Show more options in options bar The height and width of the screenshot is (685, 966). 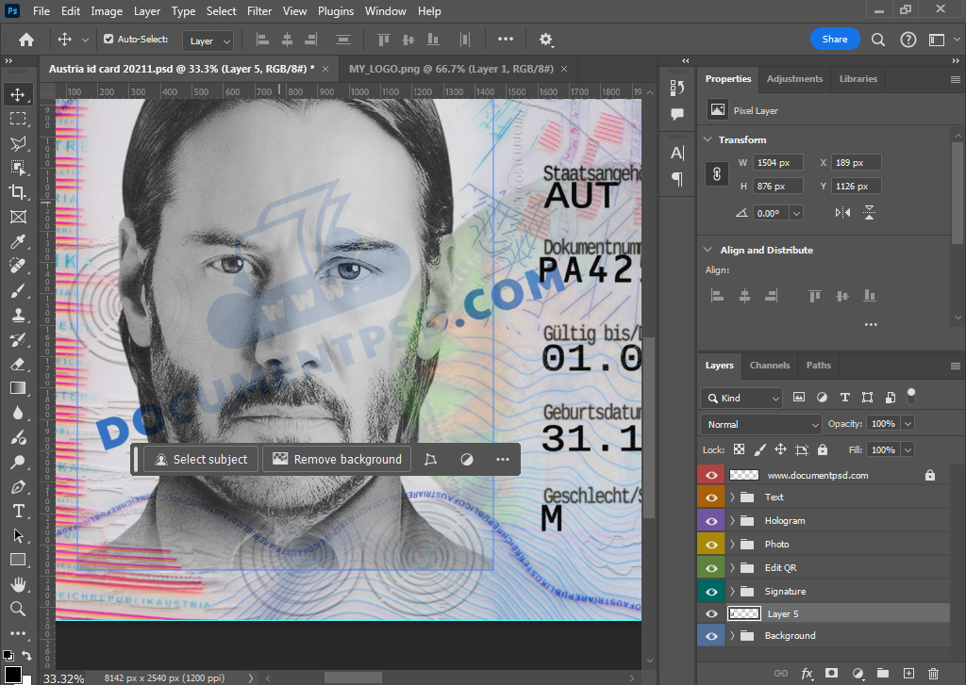coord(506,39)
